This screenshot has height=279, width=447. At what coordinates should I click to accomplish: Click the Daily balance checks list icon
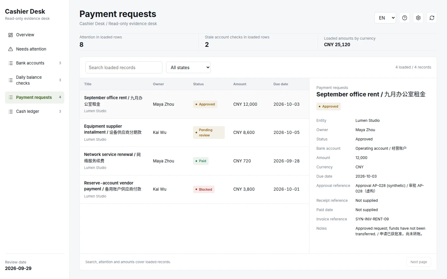[11, 80]
